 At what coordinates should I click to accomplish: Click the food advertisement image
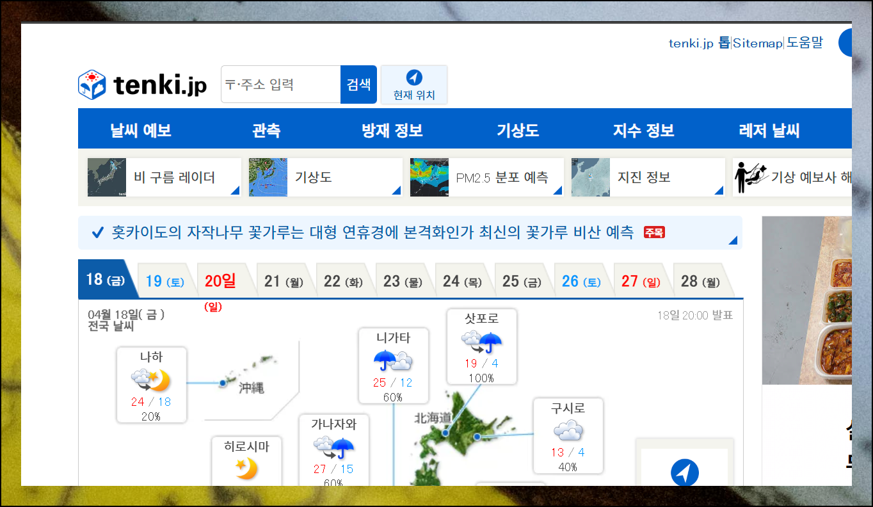tap(806, 300)
